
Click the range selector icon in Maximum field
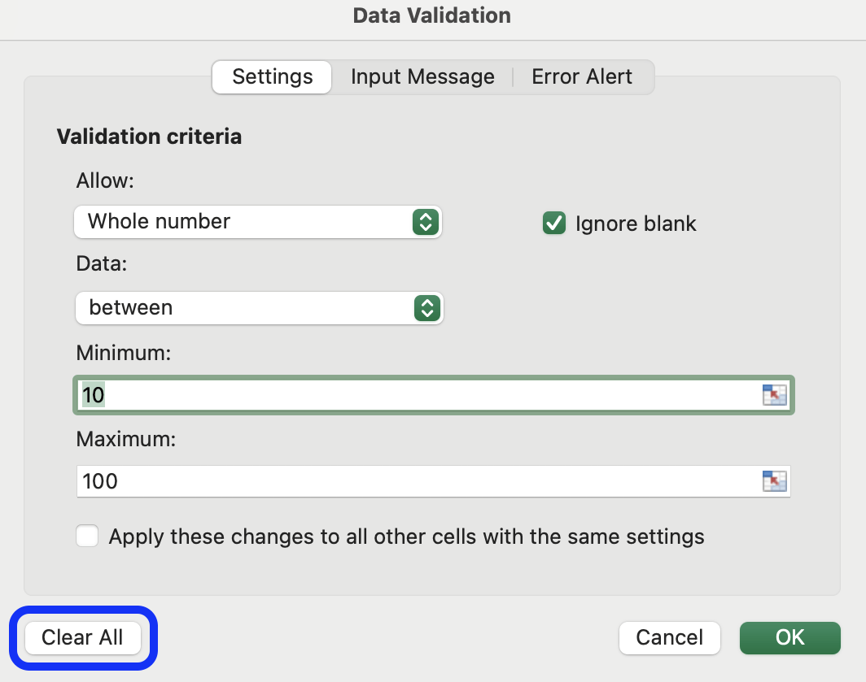coord(774,481)
